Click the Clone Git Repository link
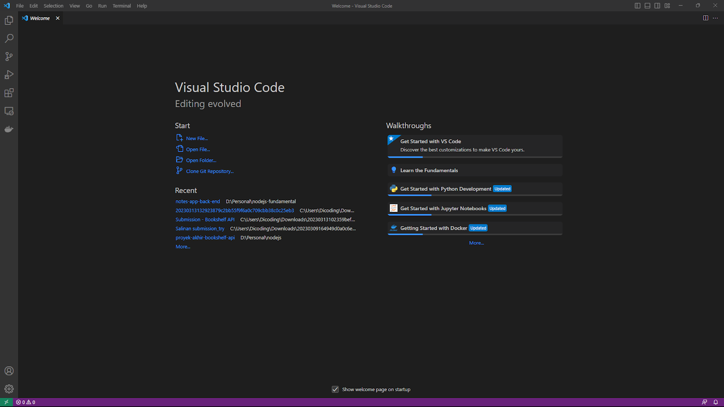724x407 pixels. coord(210,171)
